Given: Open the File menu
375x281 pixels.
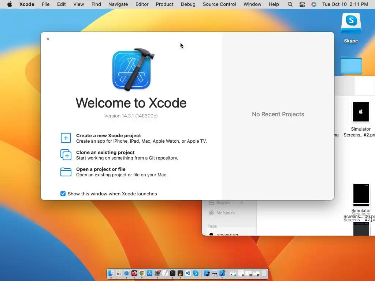Looking at the screenshot, I should click(46, 4).
